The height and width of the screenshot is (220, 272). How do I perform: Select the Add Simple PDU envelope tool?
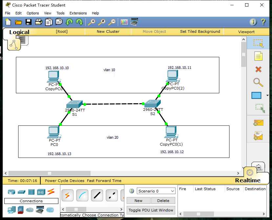pyautogui.click(x=258, y=123)
